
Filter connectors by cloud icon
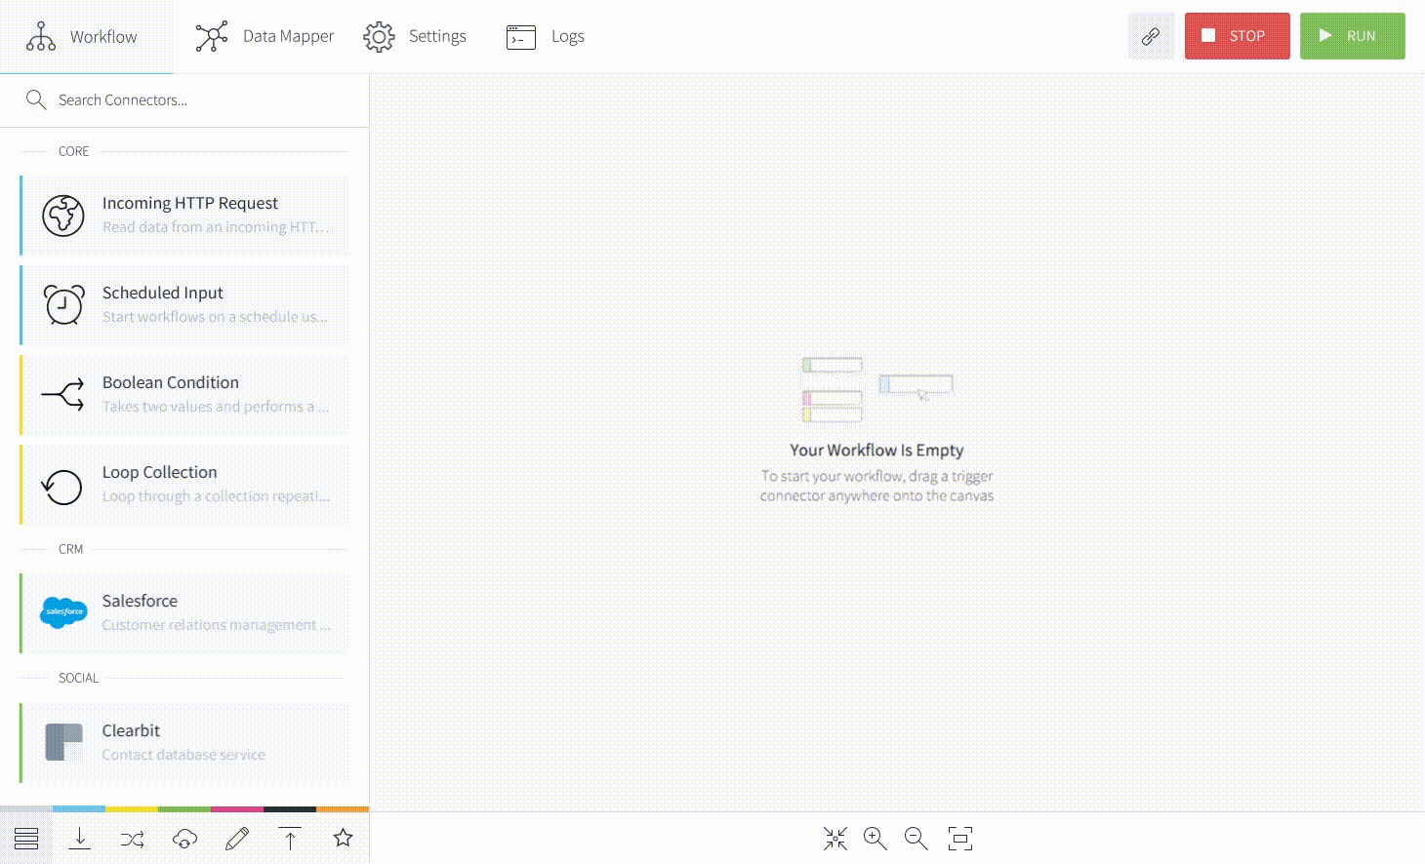[184, 838]
